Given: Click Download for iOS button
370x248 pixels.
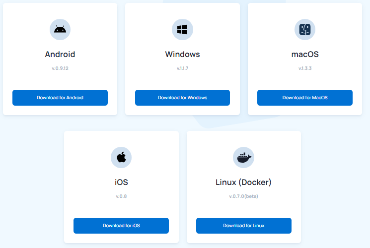Looking at the screenshot, I should click(x=121, y=226).
